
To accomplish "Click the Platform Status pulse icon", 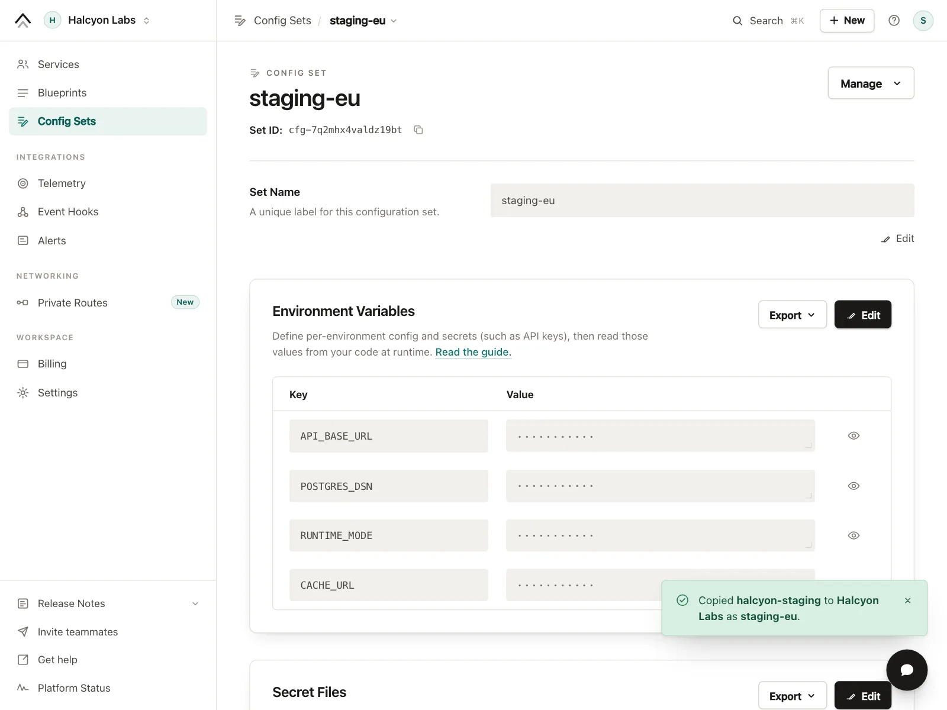I will click(x=23, y=688).
